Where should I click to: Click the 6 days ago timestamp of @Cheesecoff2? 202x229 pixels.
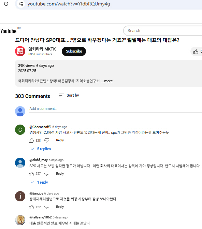coord(60,127)
